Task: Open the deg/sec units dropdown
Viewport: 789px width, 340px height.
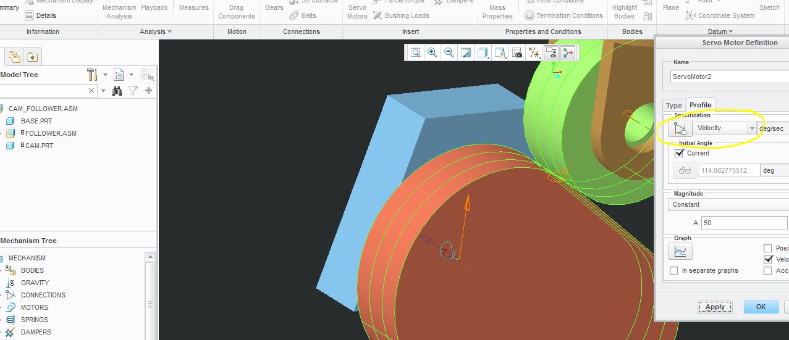Action: tap(773, 128)
